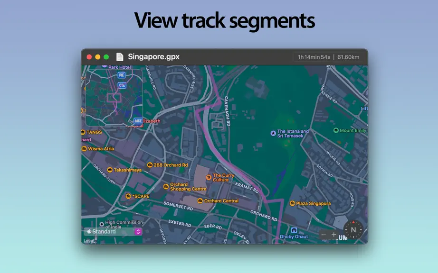
Task: Click the ADIS RD street label
Action: click(352, 200)
